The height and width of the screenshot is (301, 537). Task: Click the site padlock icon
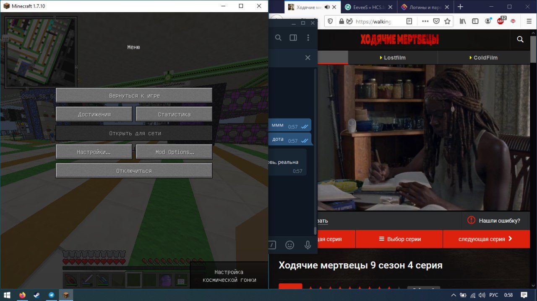[x=341, y=21]
